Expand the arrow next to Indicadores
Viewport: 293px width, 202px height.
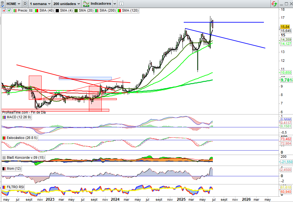[115, 4]
